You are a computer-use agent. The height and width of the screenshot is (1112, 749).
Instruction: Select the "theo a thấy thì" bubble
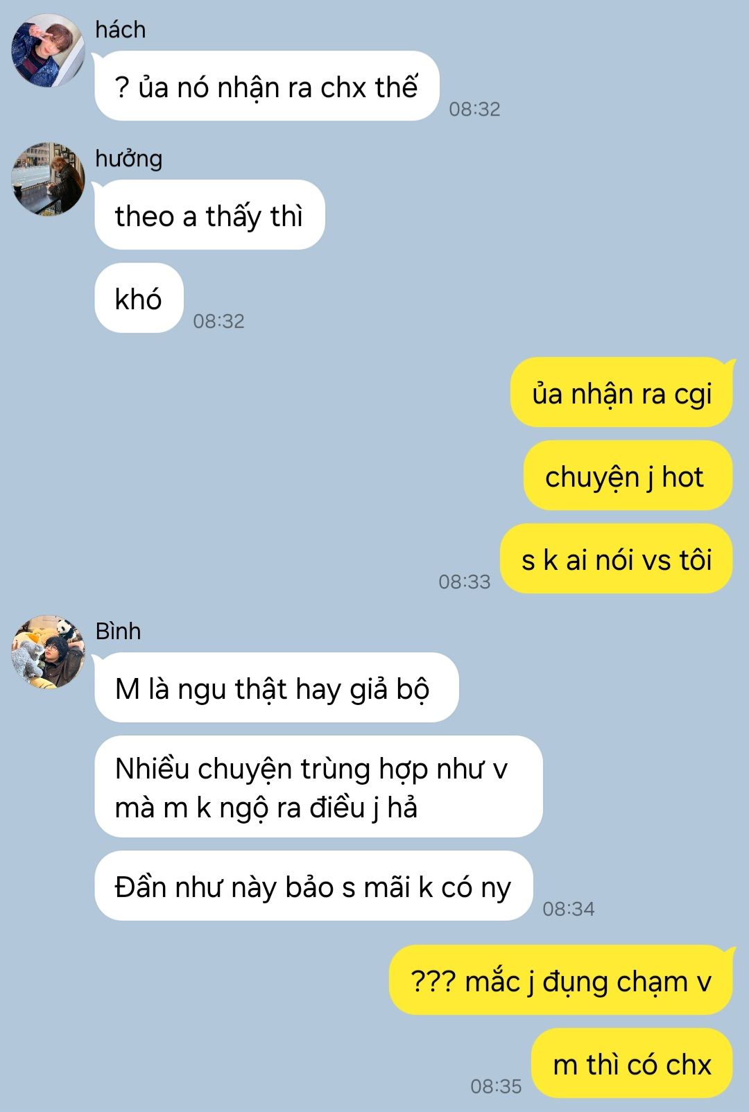[209, 215]
